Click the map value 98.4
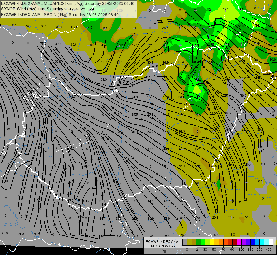 [167, 236]
